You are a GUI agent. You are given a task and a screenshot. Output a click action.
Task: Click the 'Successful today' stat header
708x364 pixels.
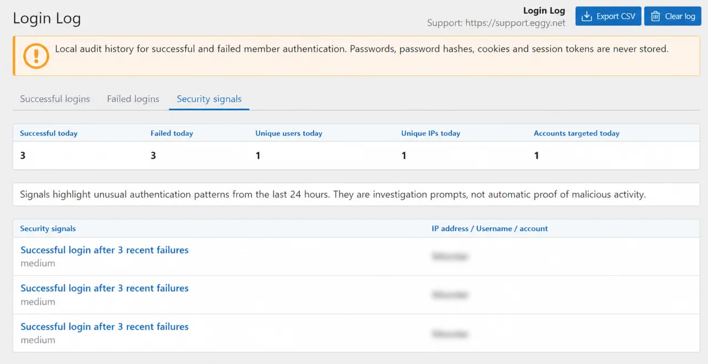(49, 133)
